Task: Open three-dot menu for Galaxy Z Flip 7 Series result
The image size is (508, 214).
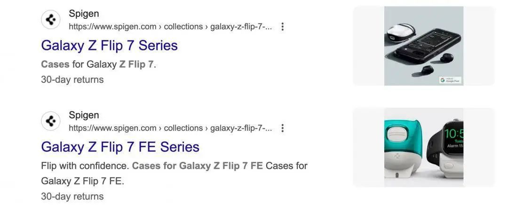Action: [x=282, y=27]
